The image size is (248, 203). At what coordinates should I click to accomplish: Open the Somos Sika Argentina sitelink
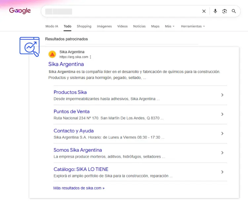tap(78, 150)
